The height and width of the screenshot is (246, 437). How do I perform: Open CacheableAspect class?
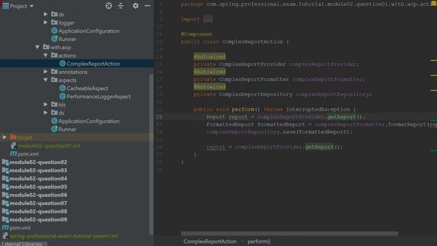tap(87, 88)
